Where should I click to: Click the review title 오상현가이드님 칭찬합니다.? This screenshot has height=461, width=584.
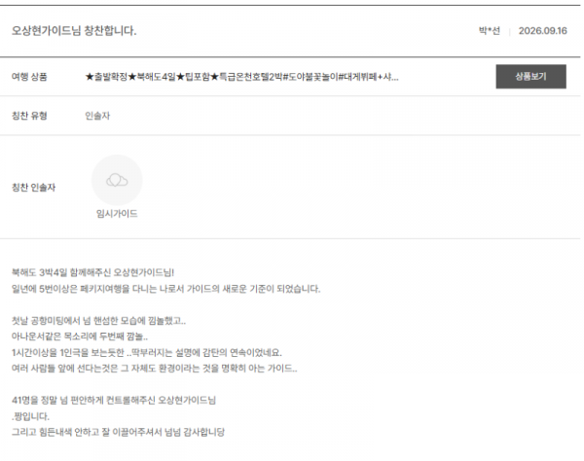tap(74, 30)
